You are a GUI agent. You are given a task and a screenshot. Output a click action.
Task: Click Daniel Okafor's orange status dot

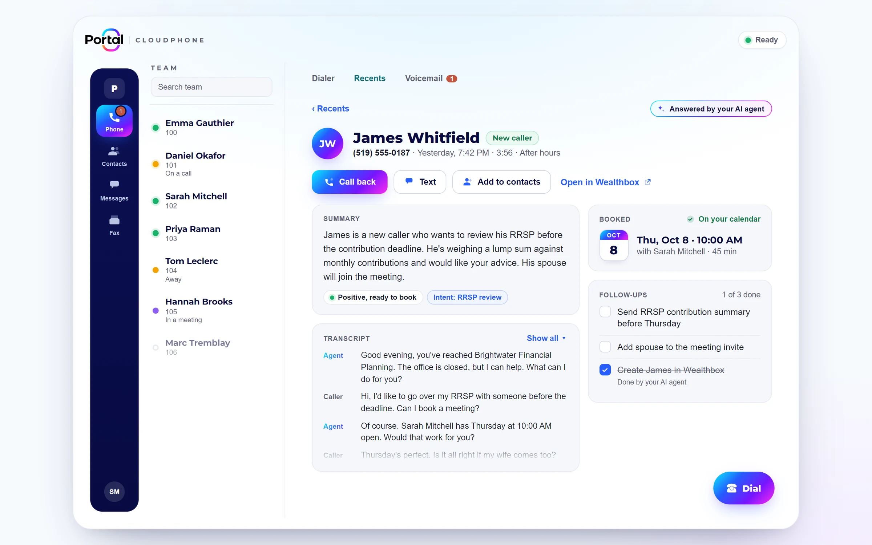coord(156,164)
